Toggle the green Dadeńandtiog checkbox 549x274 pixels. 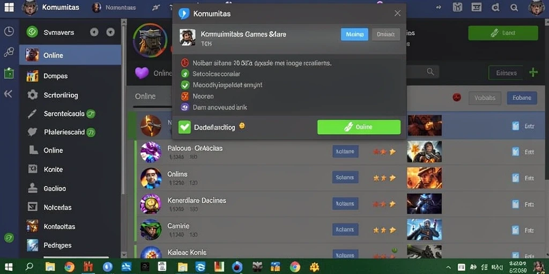click(x=184, y=127)
